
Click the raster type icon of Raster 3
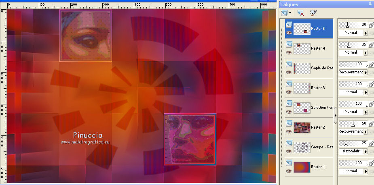pos(289,83)
